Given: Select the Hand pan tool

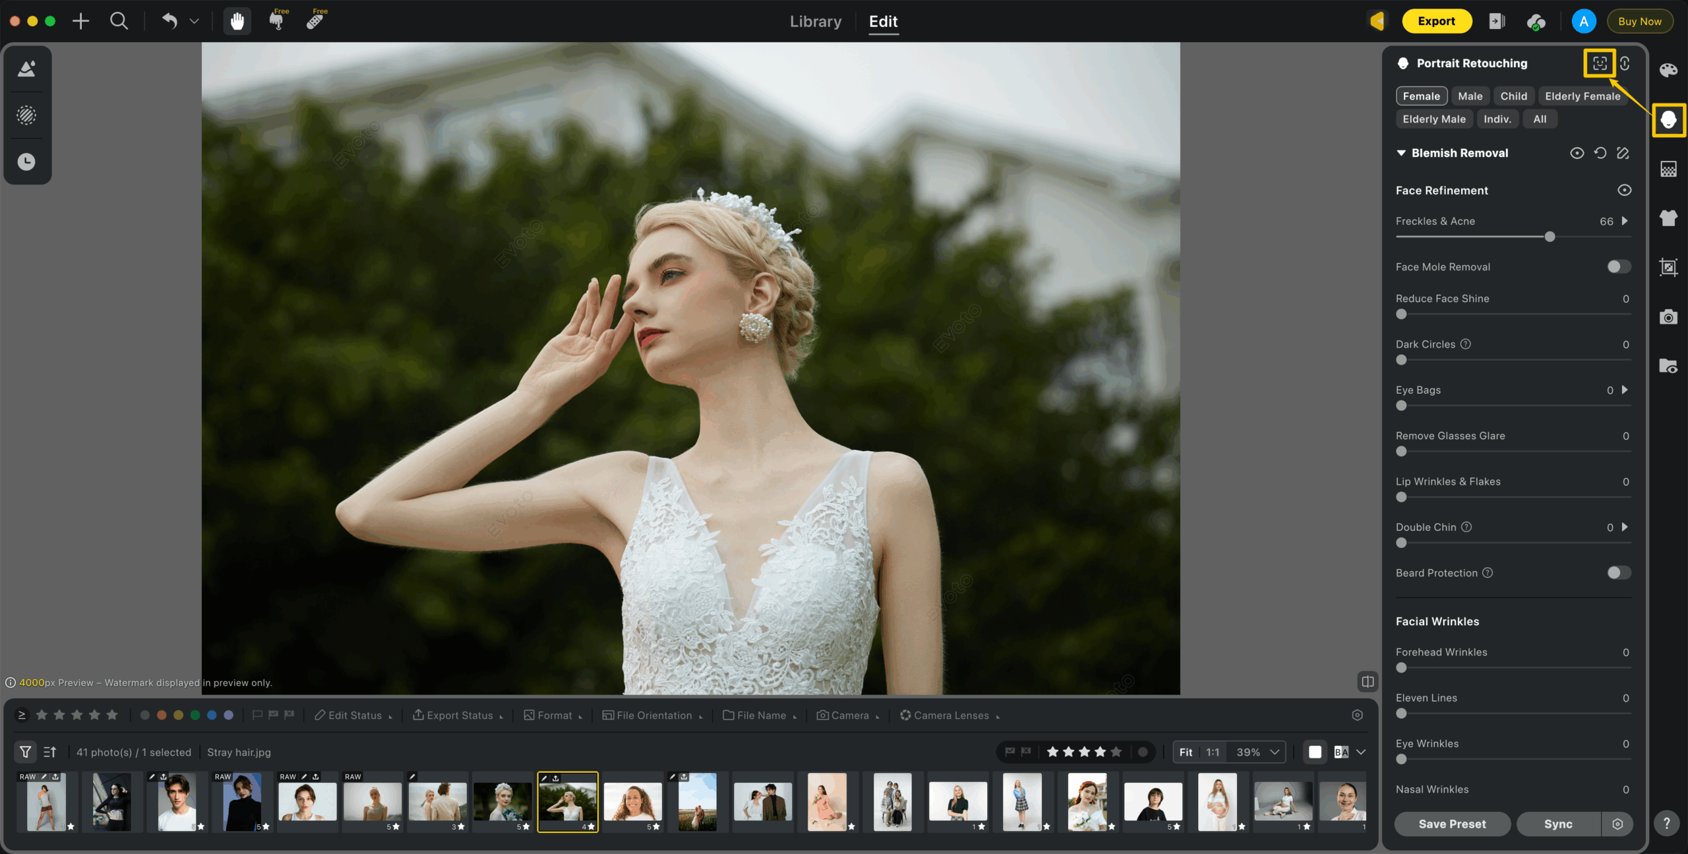Looking at the screenshot, I should [237, 21].
